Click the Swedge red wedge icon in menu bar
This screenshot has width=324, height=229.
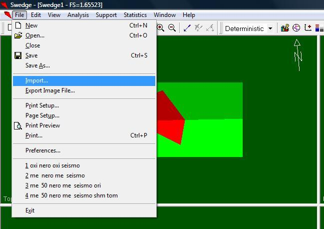click(7, 15)
